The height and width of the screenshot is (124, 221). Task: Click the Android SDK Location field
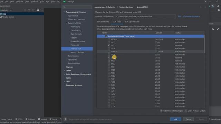point(146,17)
